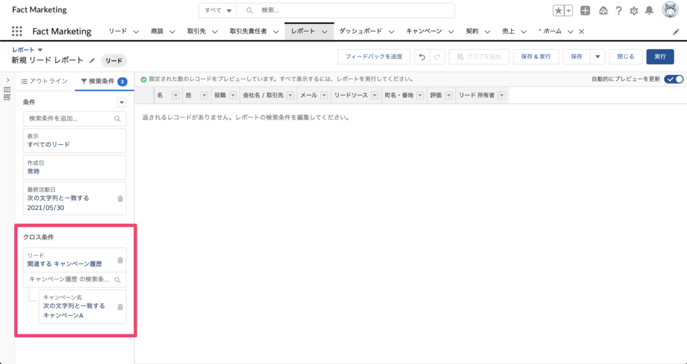Switch to the アウトライン tab
The width and height of the screenshot is (687, 364).
click(45, 81)
